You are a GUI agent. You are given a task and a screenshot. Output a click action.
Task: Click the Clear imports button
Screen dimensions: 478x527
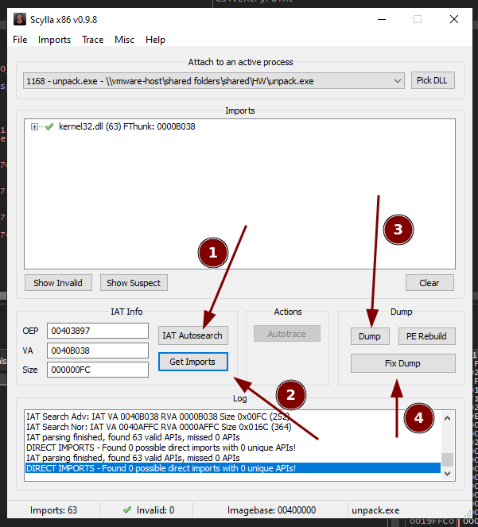[x=429, y=283]
